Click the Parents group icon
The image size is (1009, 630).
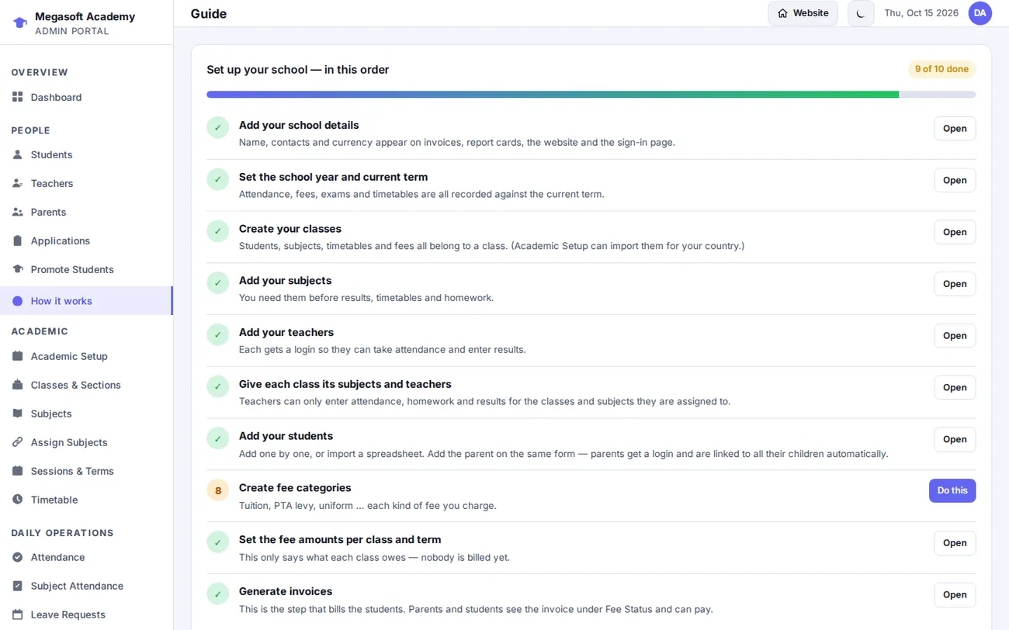pyautogui.click(x=18, y=212)
